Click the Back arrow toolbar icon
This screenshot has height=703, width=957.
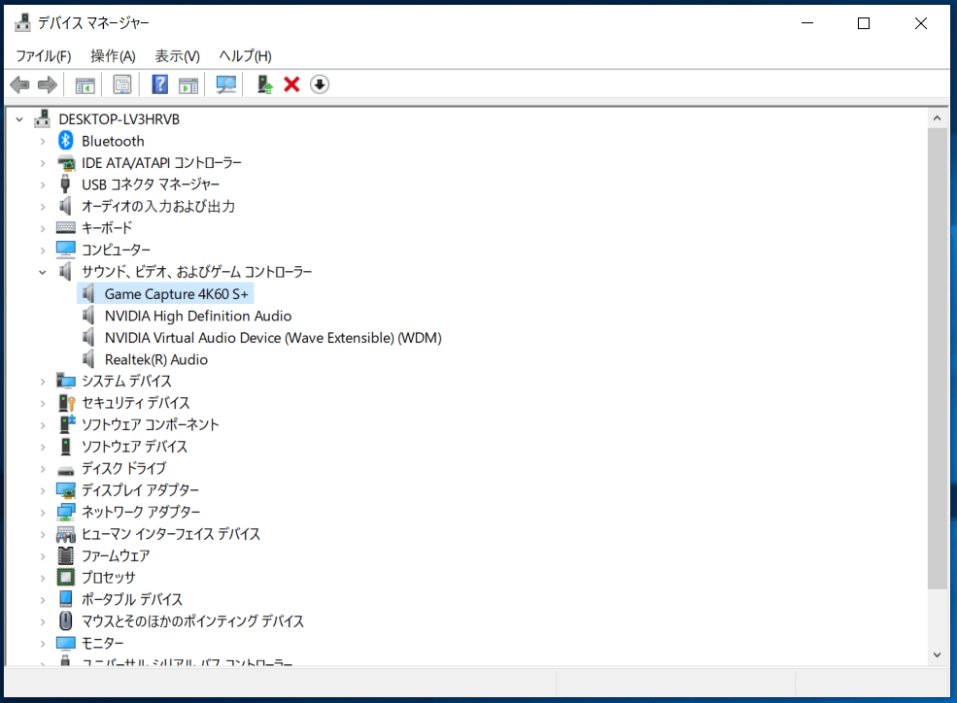pos(20,84)
